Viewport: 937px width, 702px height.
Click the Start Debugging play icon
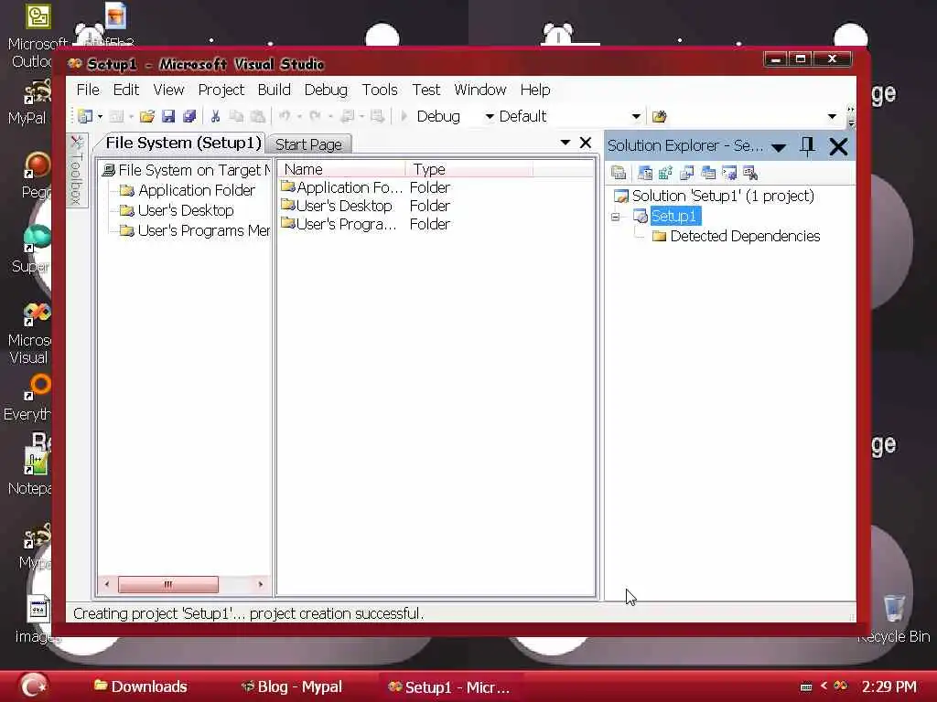click(x=404, y=116)
